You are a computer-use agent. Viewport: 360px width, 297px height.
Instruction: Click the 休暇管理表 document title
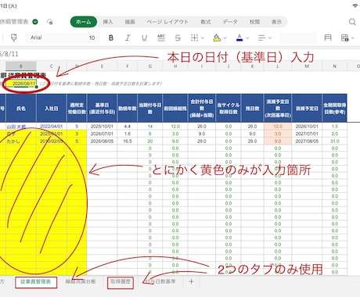(14, 22)
